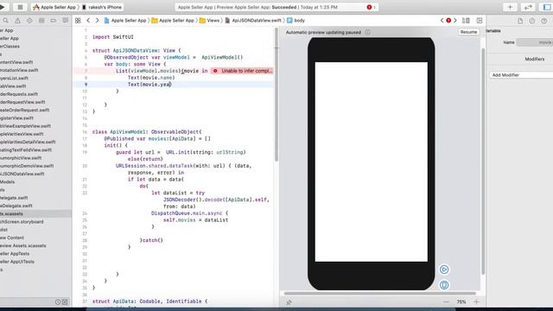Go back in editor history

point(88,21)
